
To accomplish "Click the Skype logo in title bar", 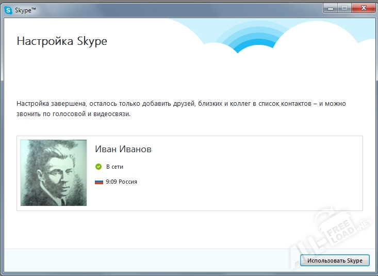I will 8,10.
